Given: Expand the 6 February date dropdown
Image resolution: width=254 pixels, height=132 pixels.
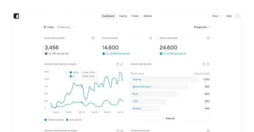Looking at the screenshot, I should pyautogui.click(x=65, y=27).
